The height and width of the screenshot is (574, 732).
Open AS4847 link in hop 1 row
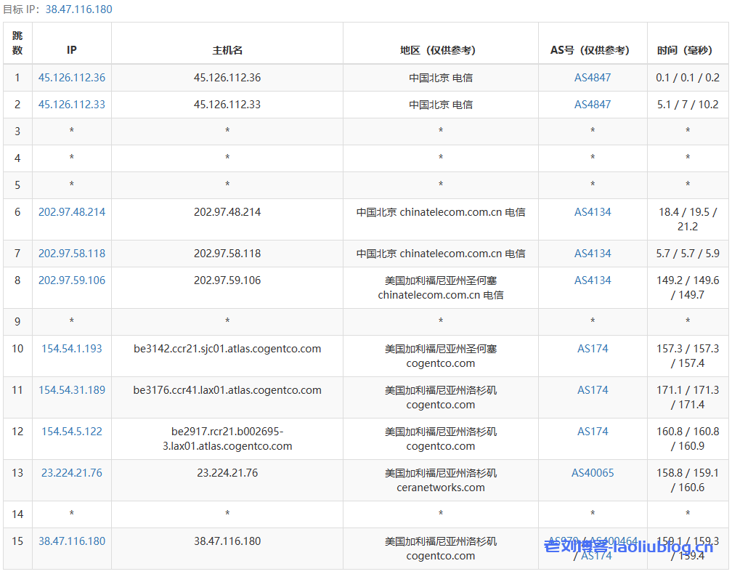(x=593, y=78)
